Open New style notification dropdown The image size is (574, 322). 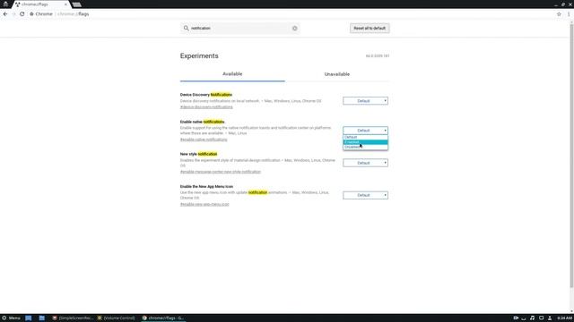click(x=365, y=163)
